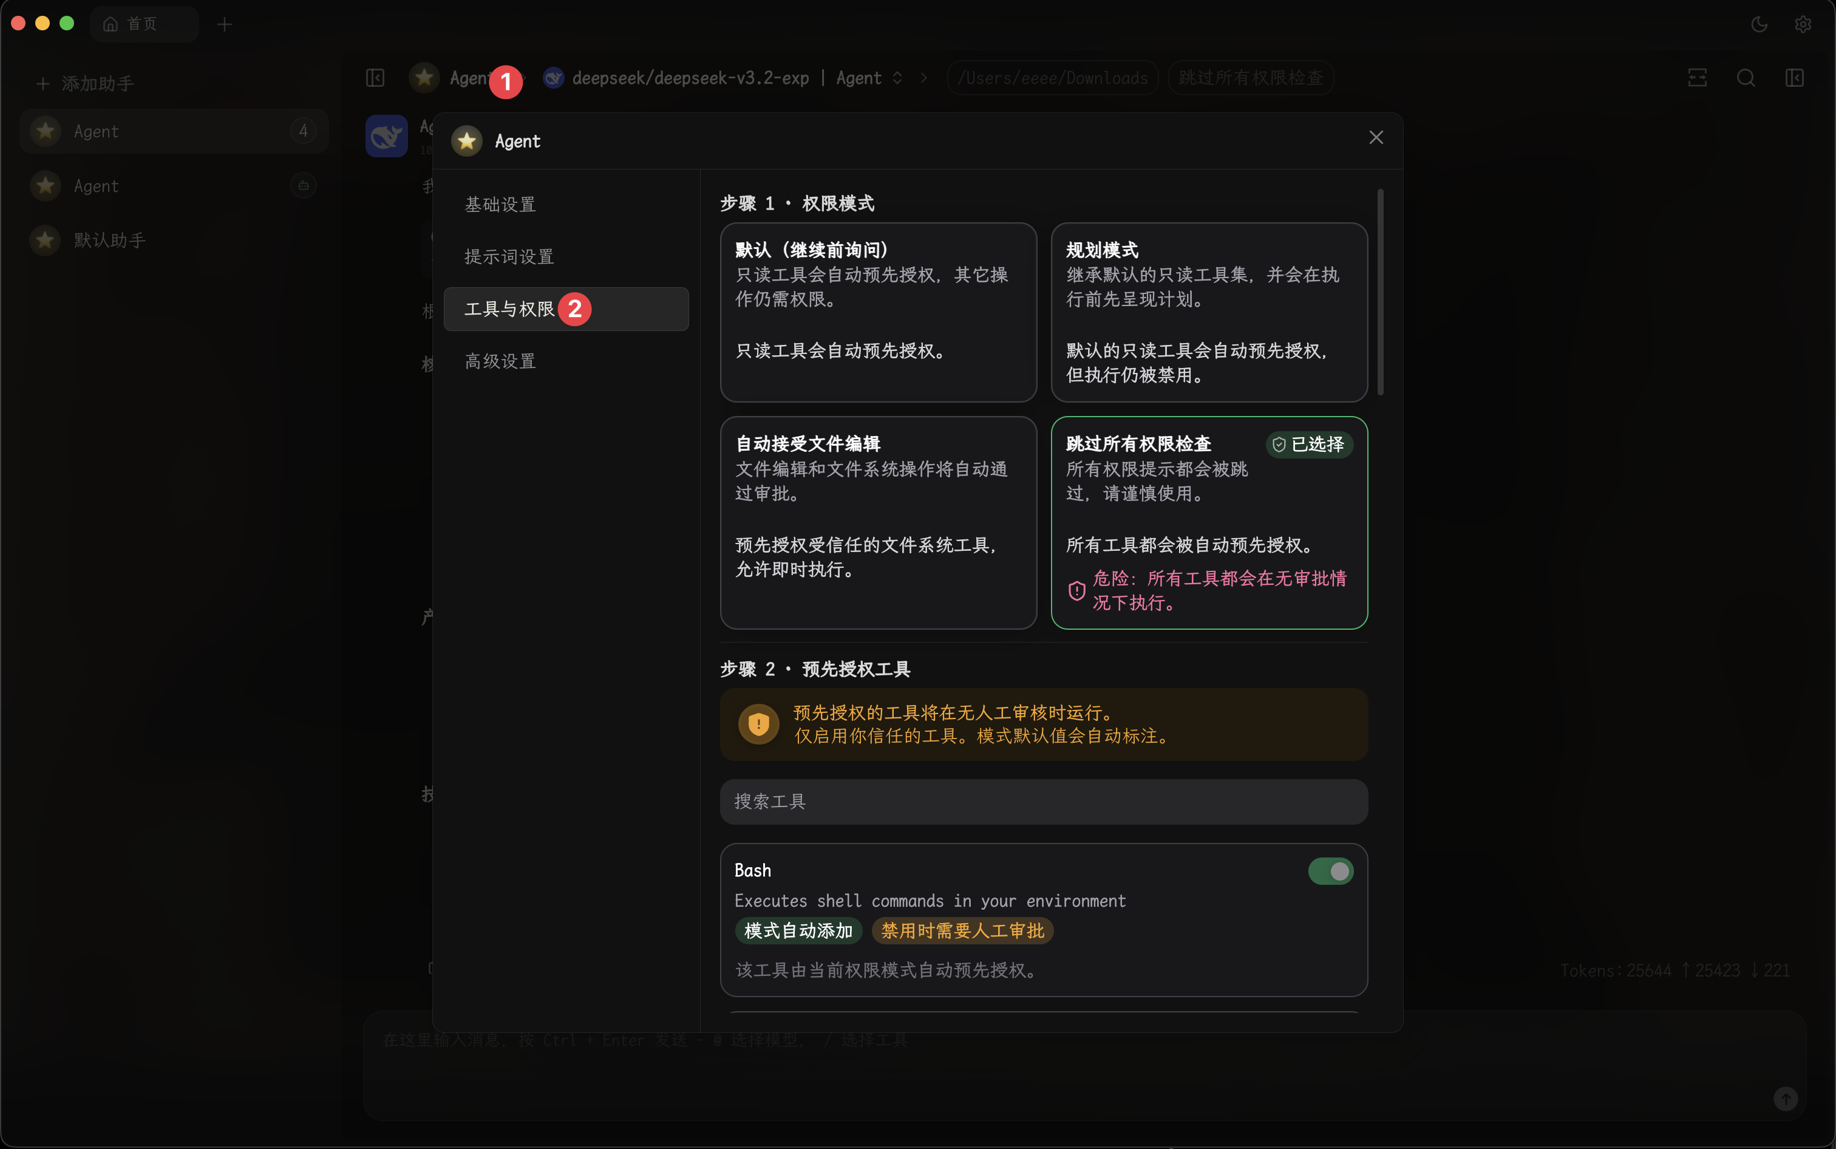
Task: Open new tab with plus icon
Action: coord(224,24)
